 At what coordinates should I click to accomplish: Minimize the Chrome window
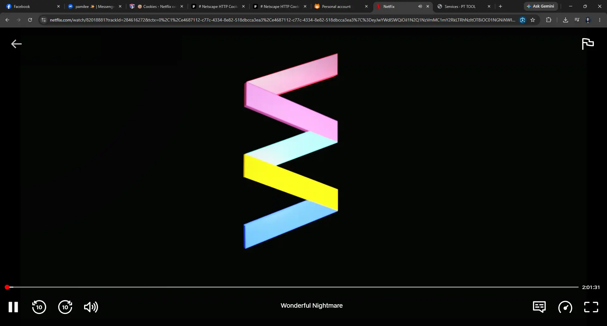coord(571,6)
